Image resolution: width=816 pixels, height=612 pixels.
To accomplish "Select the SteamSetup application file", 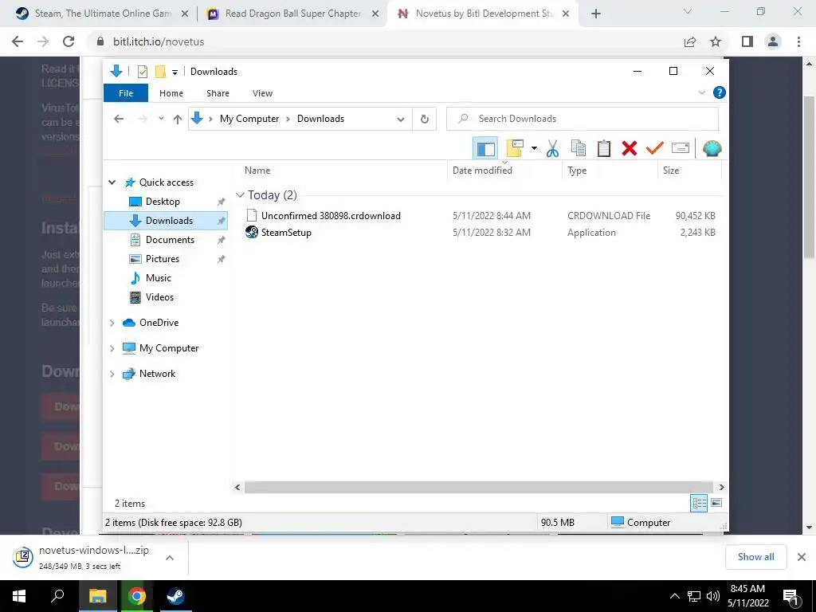I will [x=286, y=233].
